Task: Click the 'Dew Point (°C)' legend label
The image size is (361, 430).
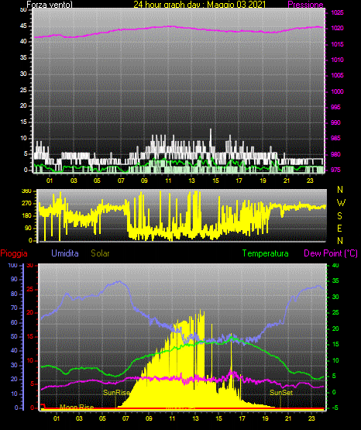Action: 331,253
